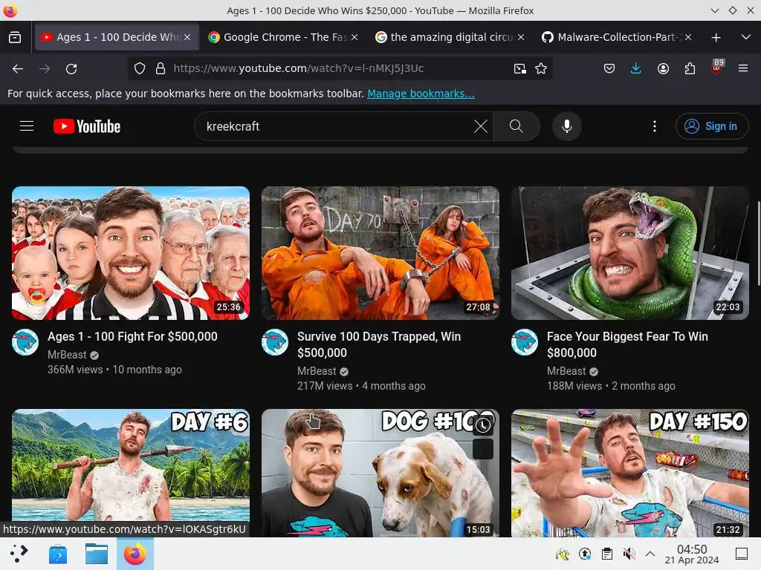Click the Sign in button
Image resolution: width=761 pixels, height=570 pixels.
(x=711, y=126)
